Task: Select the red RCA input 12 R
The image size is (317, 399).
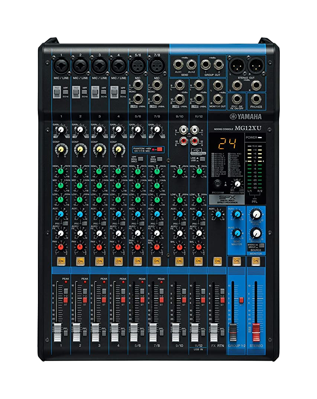Action: (x=194, y=140)
